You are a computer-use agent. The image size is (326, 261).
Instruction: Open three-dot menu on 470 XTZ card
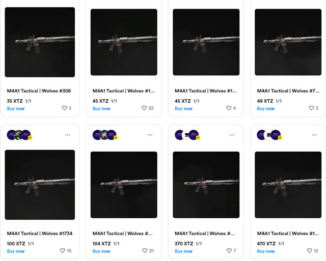coord(314,135)
